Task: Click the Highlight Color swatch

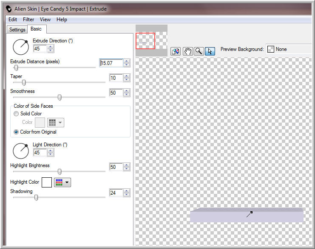Action: 47,182
